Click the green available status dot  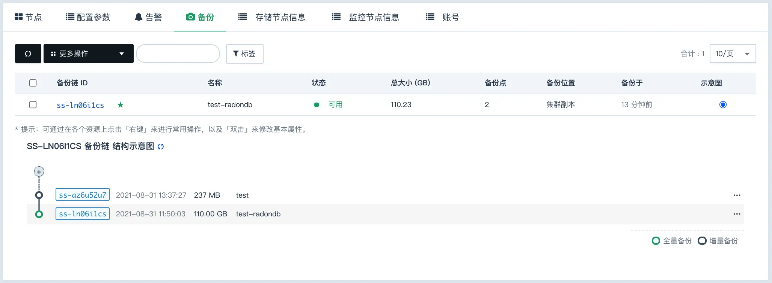point(317,105)
